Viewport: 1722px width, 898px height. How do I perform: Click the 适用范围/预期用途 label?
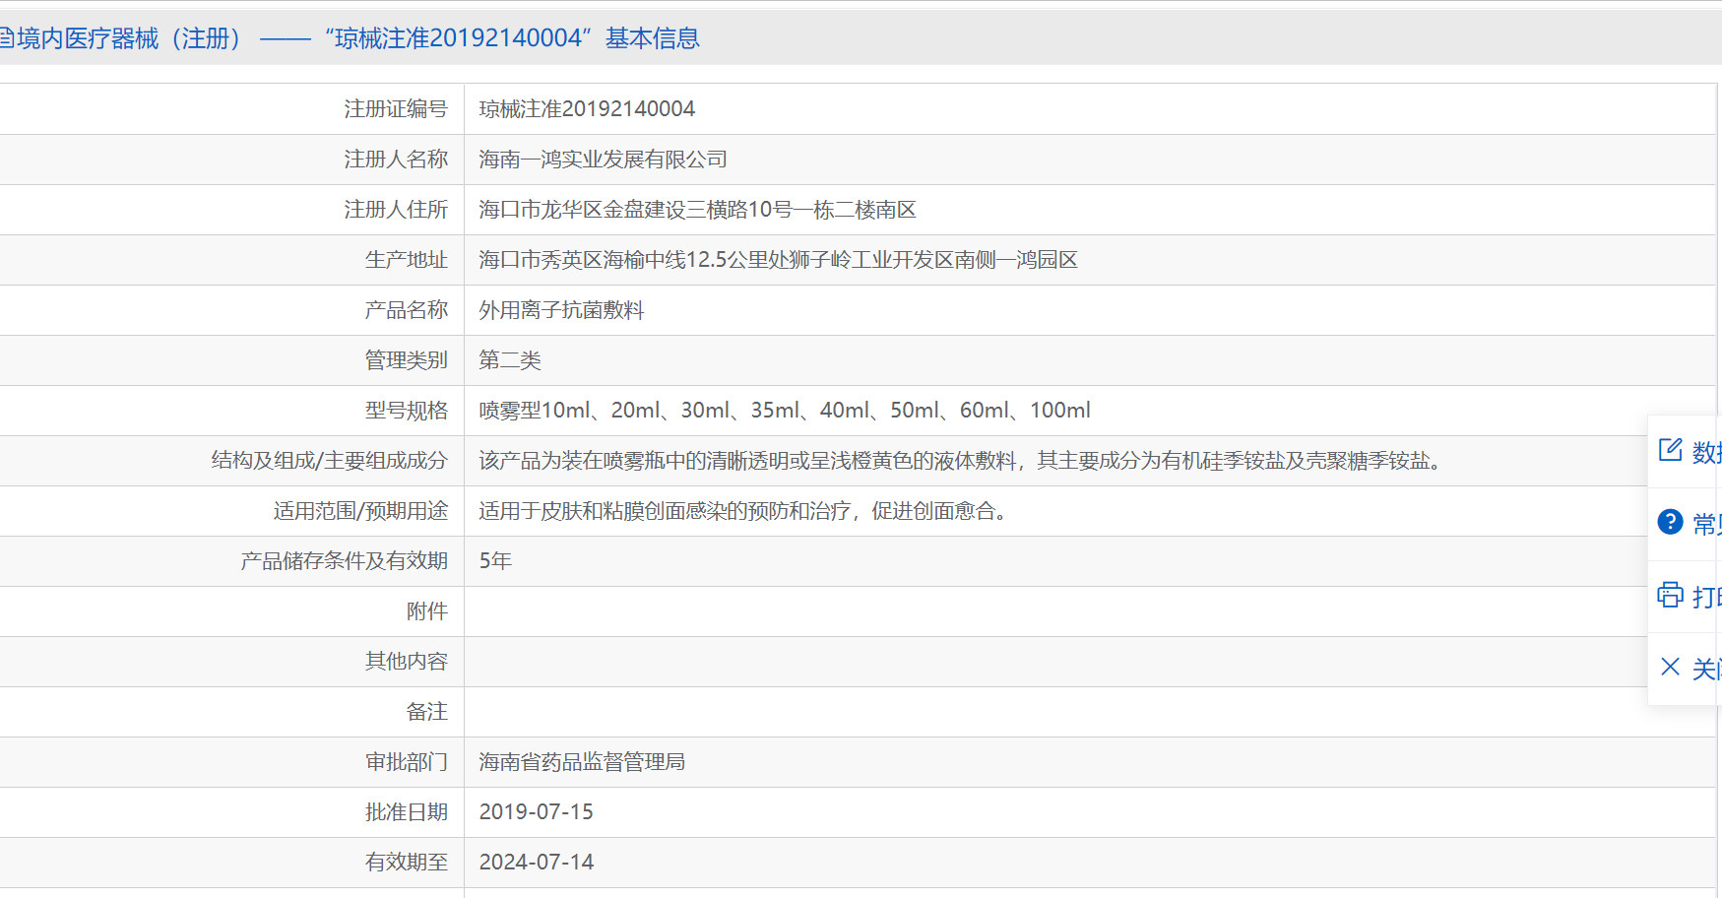[x=360, y=511]
